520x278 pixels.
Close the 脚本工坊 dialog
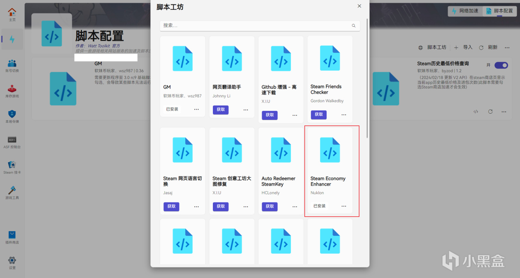click(x=359, y=6)
